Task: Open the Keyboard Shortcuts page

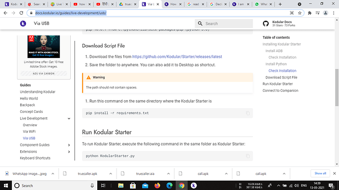Action: [35, 158]
